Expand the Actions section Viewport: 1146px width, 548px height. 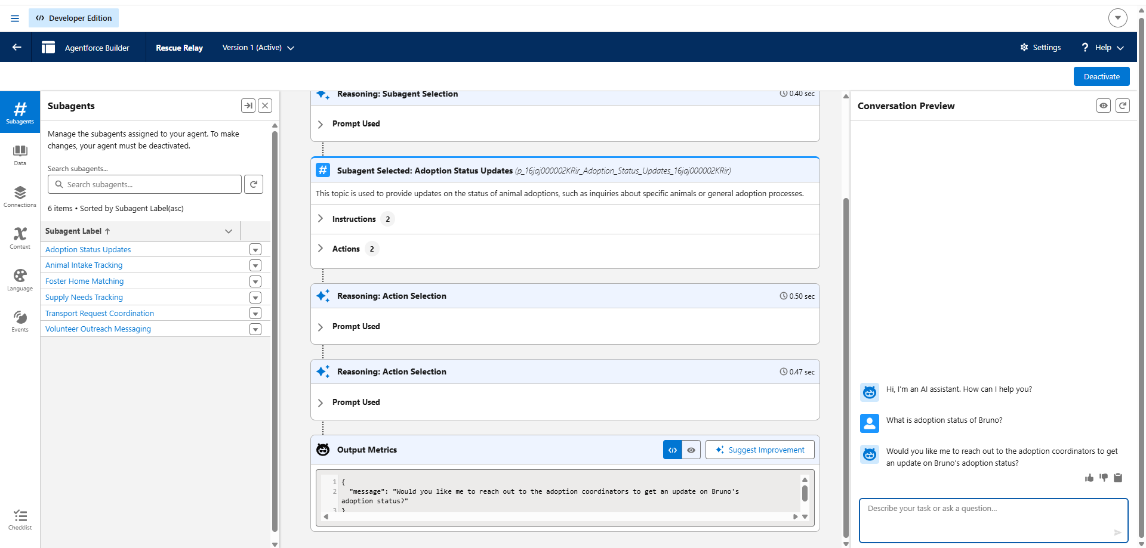coord(321,249)
